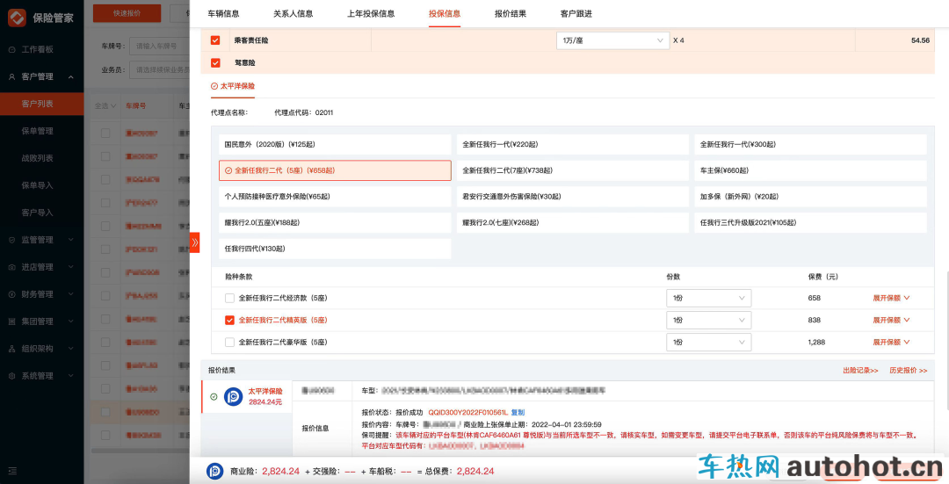
Task: Expand 展开保额 for 838 premium row
Action: click(891, 320)
